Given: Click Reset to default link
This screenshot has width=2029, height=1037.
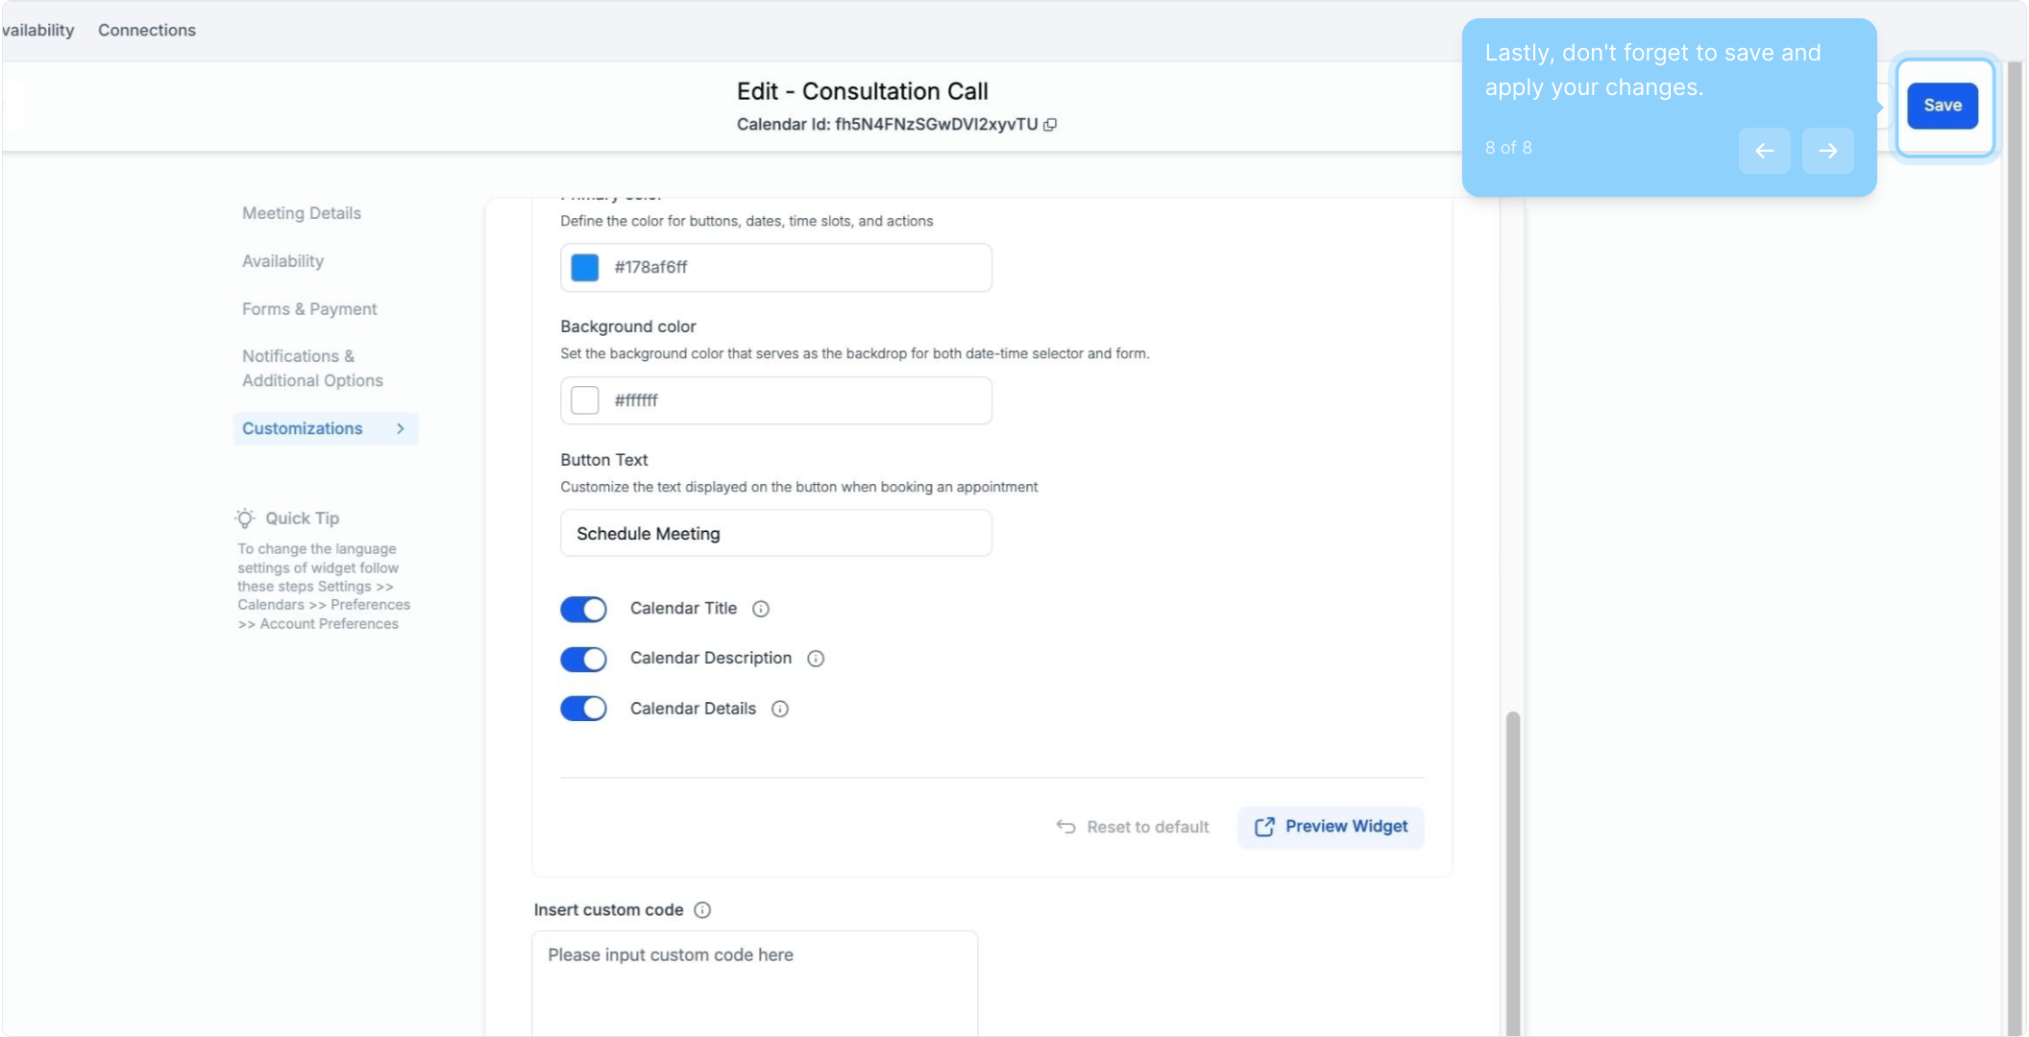Looking at the screenshot, I should (x=1133, y=827).
